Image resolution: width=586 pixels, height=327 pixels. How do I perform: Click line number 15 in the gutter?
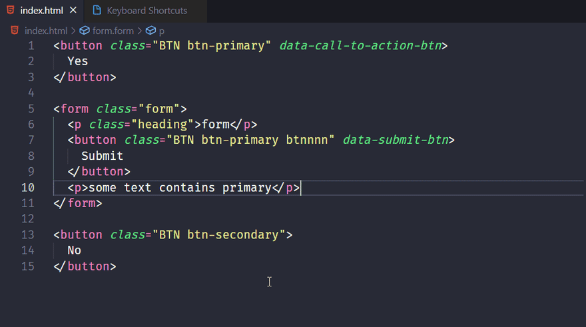[28, 266]
